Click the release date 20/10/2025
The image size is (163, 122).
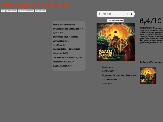click(x=108, y=71)
